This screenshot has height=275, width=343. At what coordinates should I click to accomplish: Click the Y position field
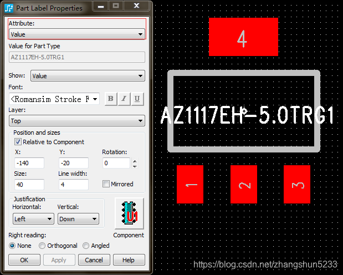74,163
